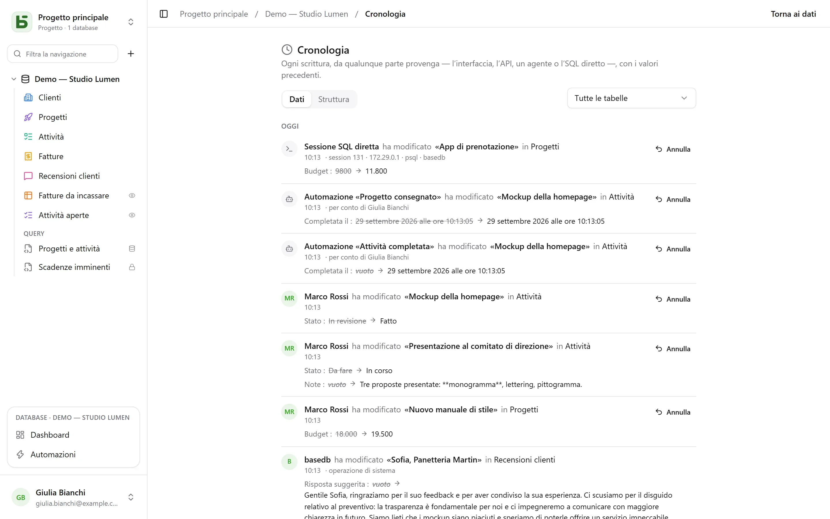Open Demo — Studio Lumen breadcrumb link
Viewport: 830px width, 519px height.
[x=306, y=14]
